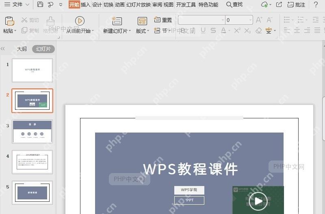
Task: Switch to the 切换 ribbon tab
Action: [x=108, y=4]
